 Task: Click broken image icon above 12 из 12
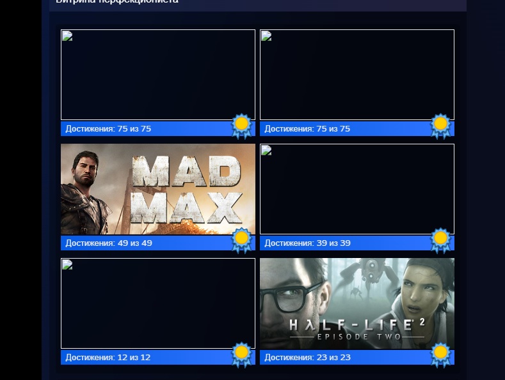point(67,264)
